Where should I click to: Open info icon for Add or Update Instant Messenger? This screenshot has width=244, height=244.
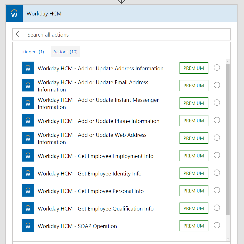pos(217,103)
